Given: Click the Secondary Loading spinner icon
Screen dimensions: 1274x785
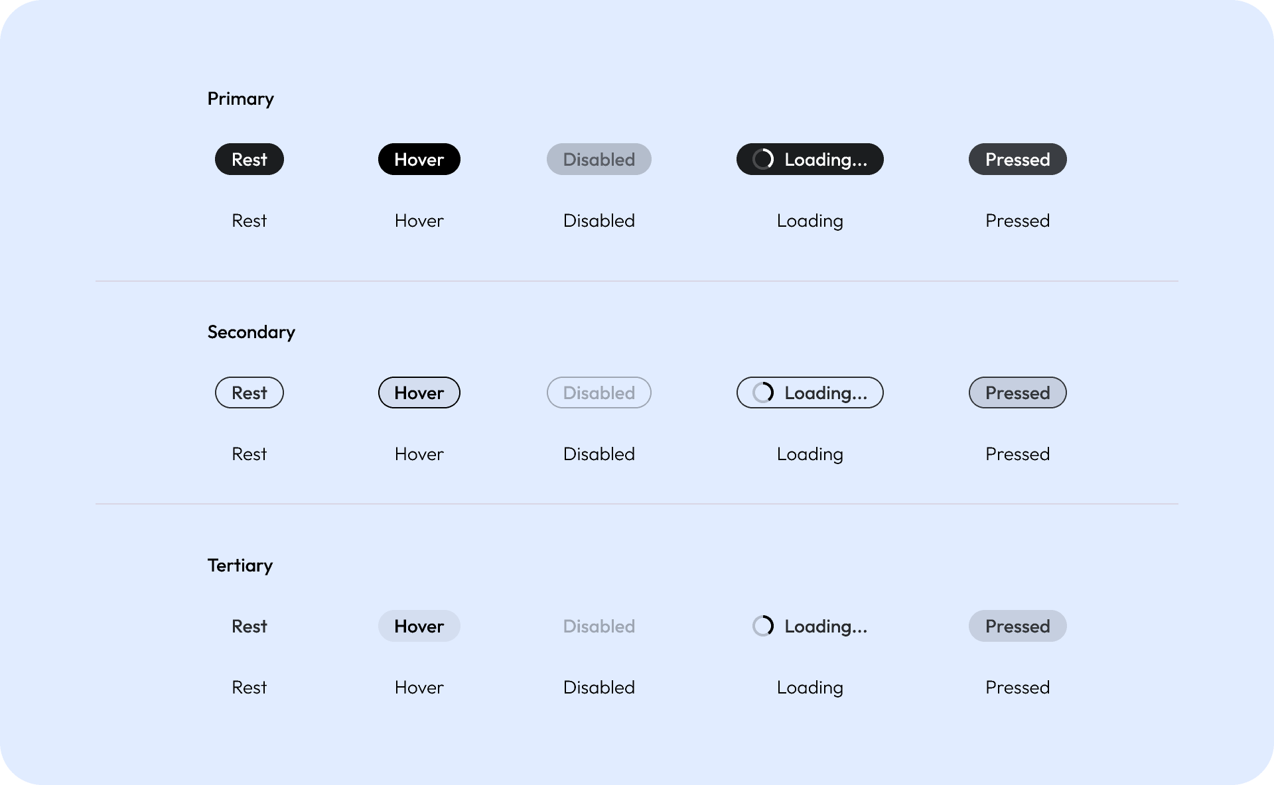Looking at the screenshot, I should coord(763,392).
